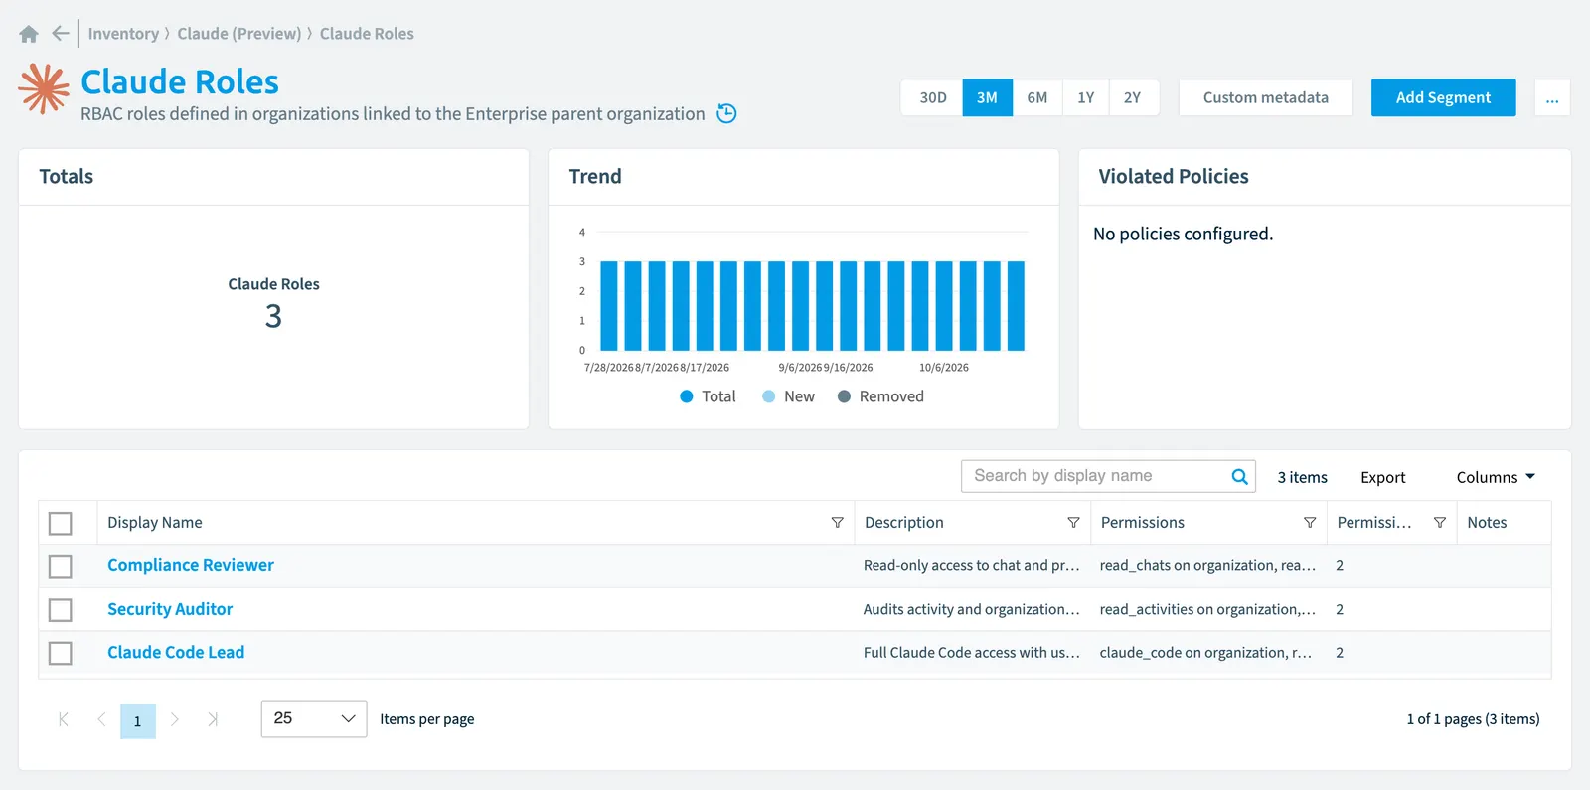1590x790 pixels.
Task: Check the Security Auditor row checkbox
Action: pyautogui.click(x=61, y=609)
